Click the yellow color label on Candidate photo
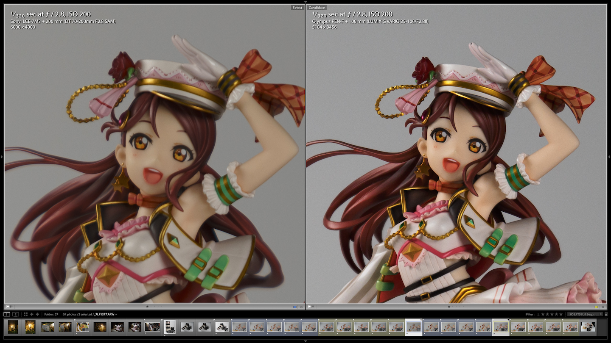This screenshot has height=343, width=611. [596, 307]
